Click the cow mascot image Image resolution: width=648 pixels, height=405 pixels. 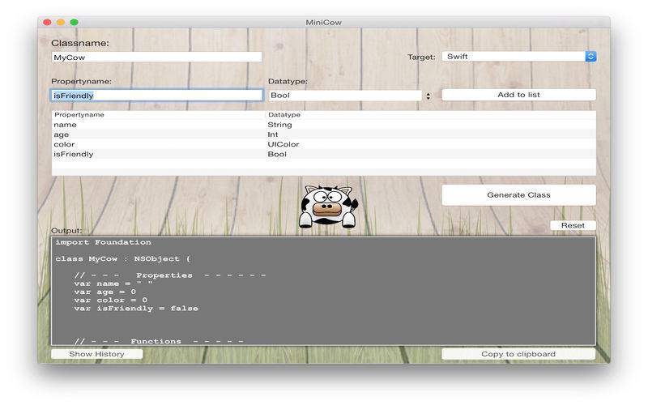[328, 206]
